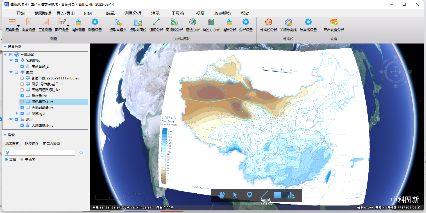The image size is (426, 213).
Task: Select the 高度测量 height measure tool
Action: [29, 25]
